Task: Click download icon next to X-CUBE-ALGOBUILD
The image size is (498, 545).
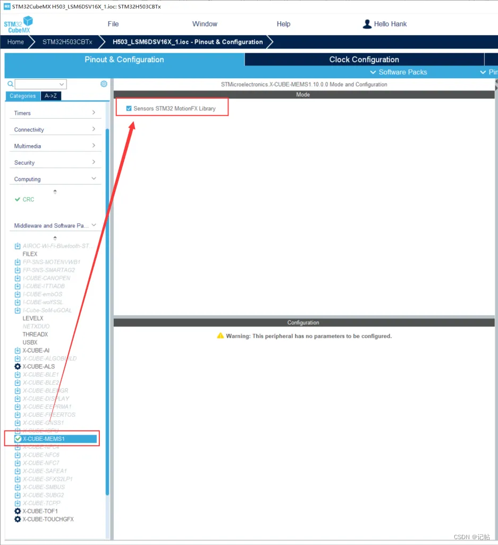Action: [x=18, y=358]
